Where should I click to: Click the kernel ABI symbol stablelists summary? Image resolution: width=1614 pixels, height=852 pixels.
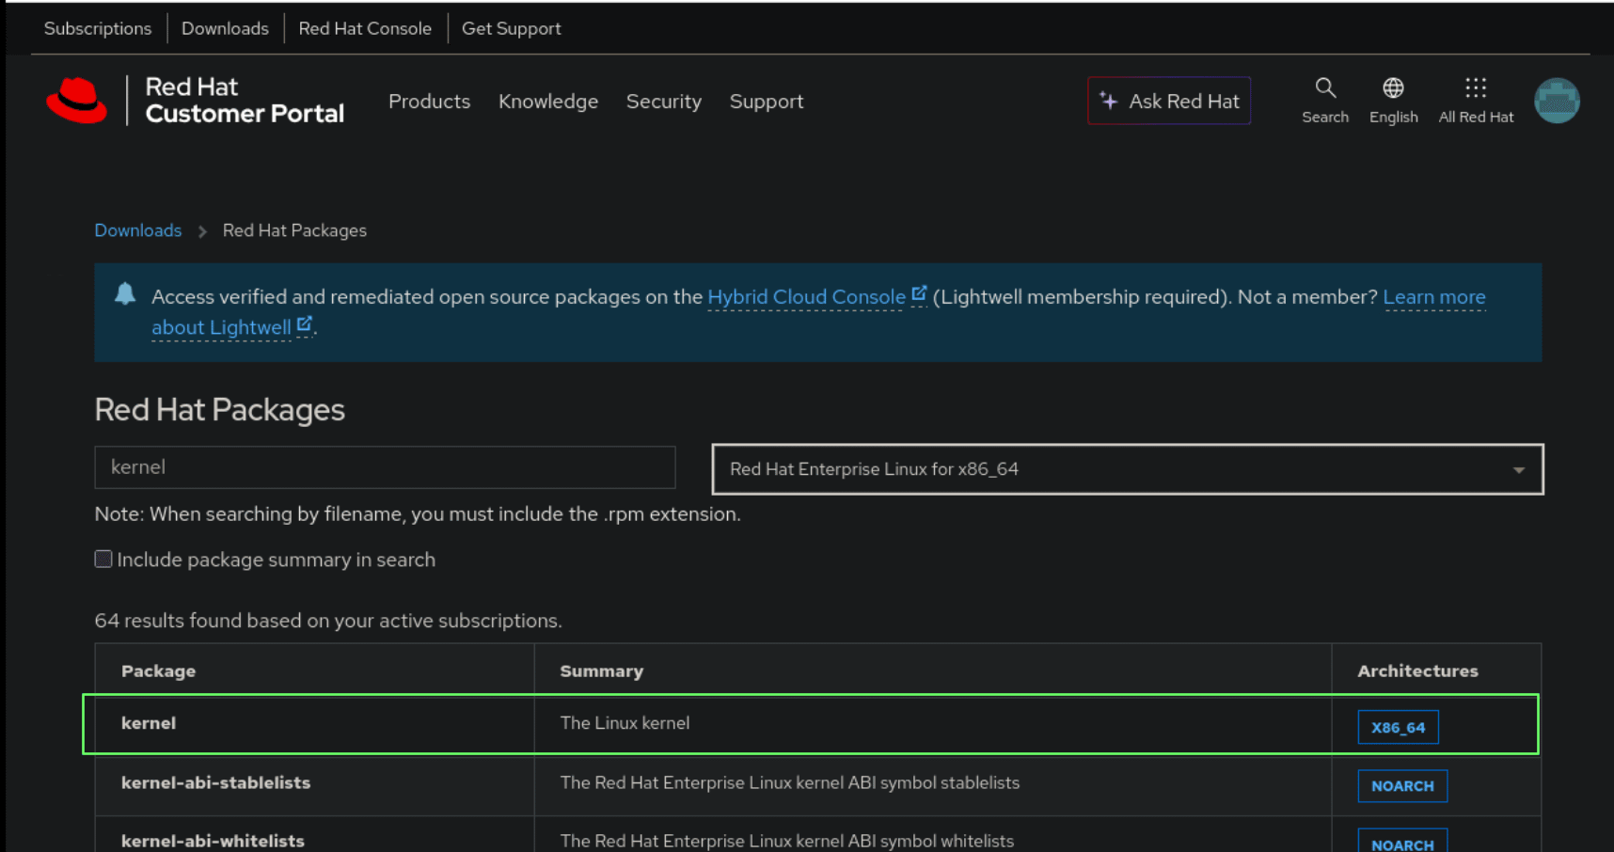tap(790, 782)
